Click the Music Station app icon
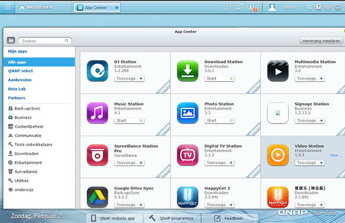Screen dimensions: 345x223 tap(97, 113)
